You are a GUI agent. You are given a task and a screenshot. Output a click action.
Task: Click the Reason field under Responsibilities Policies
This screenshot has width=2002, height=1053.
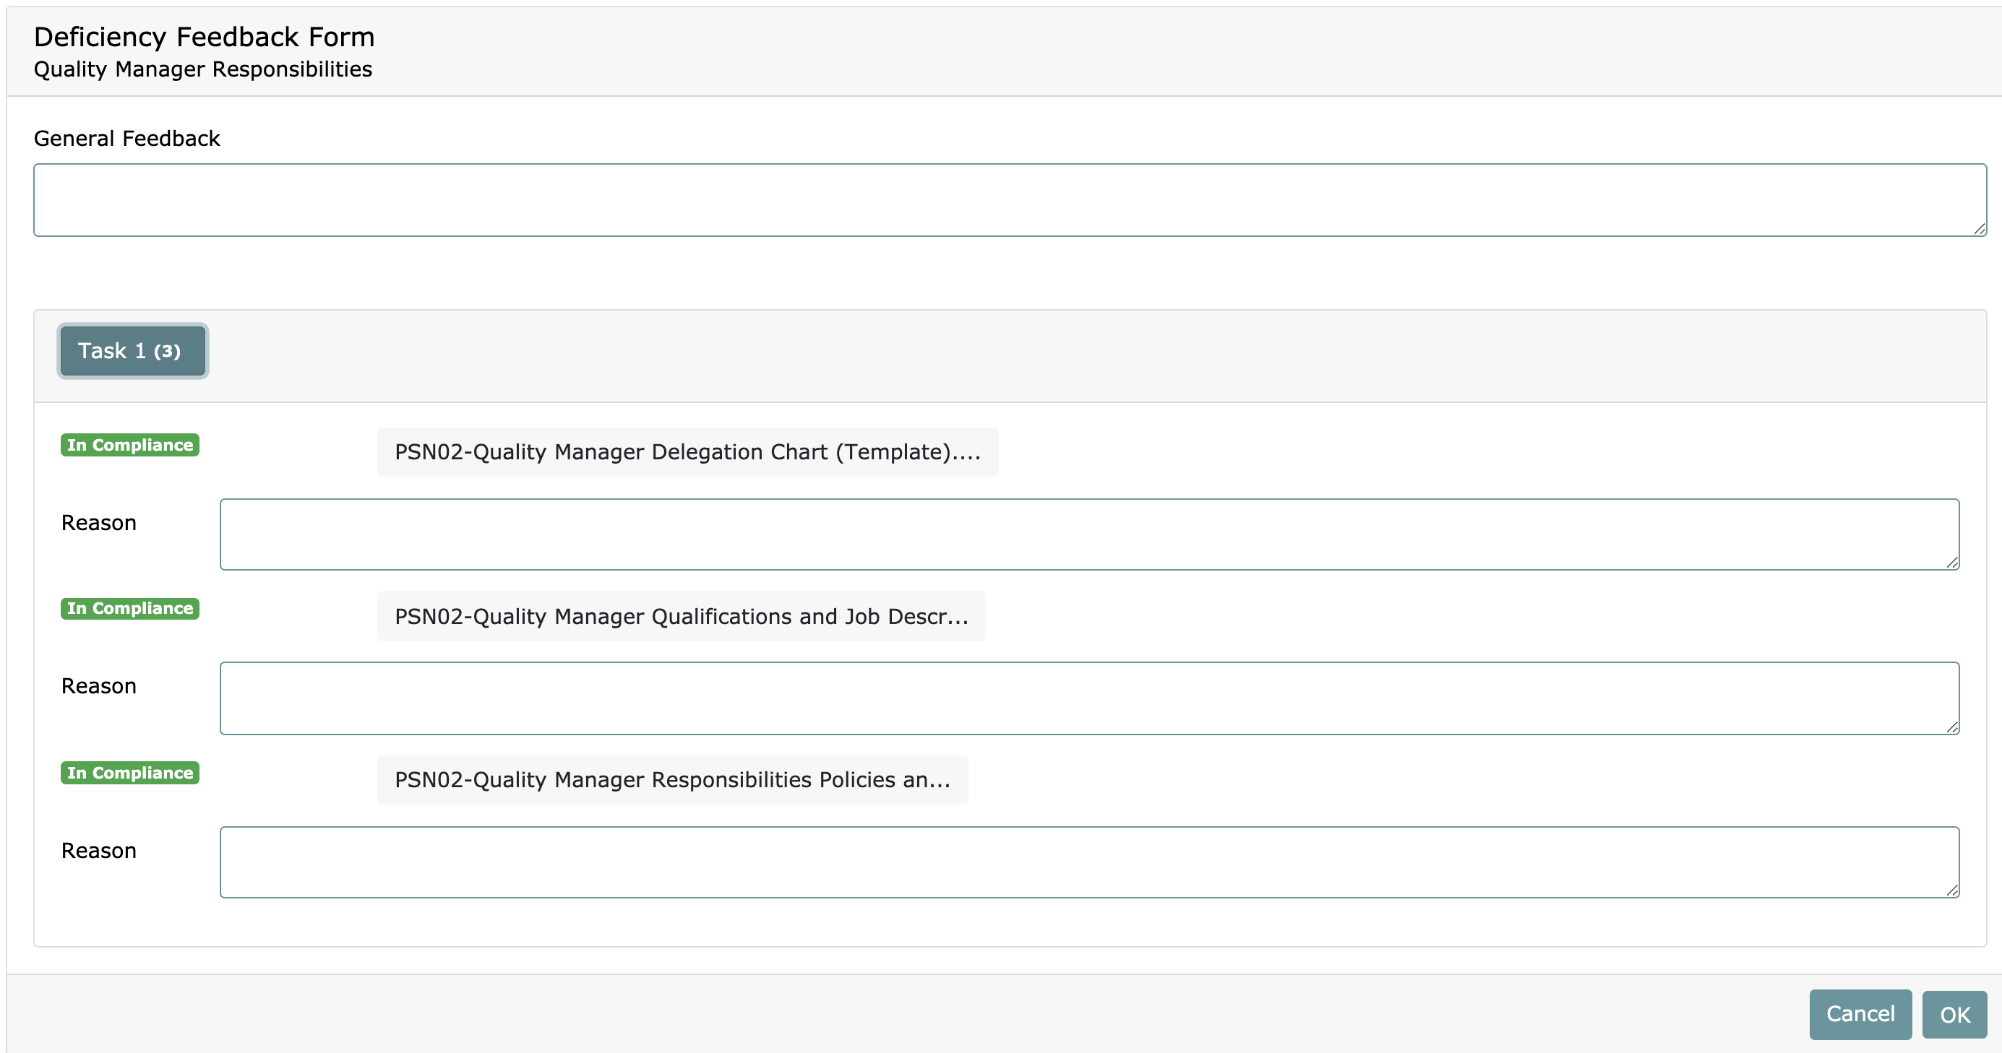1089,862
